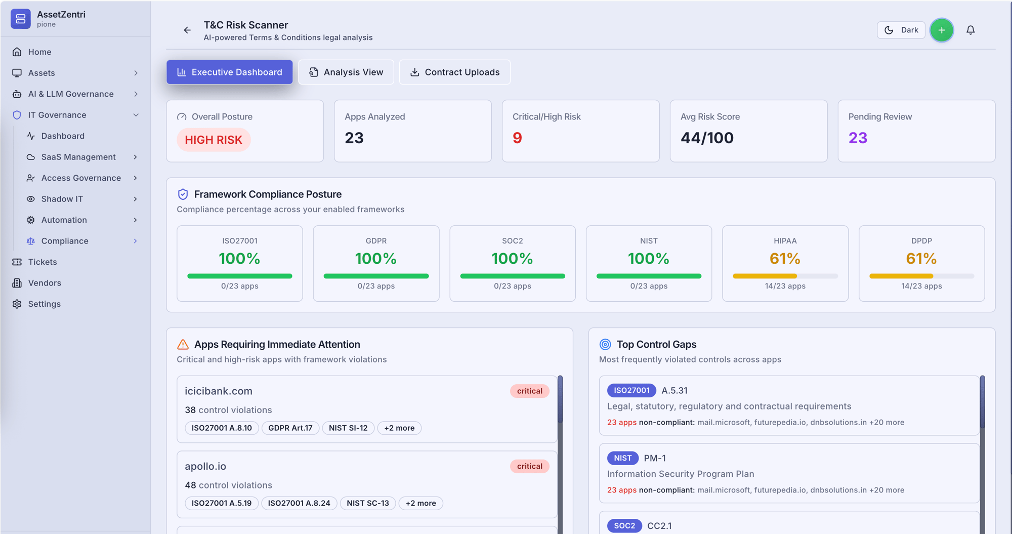Expand the Assets menu chevron
This screenshot has width=1012, height=534.
tap(136, 73)
